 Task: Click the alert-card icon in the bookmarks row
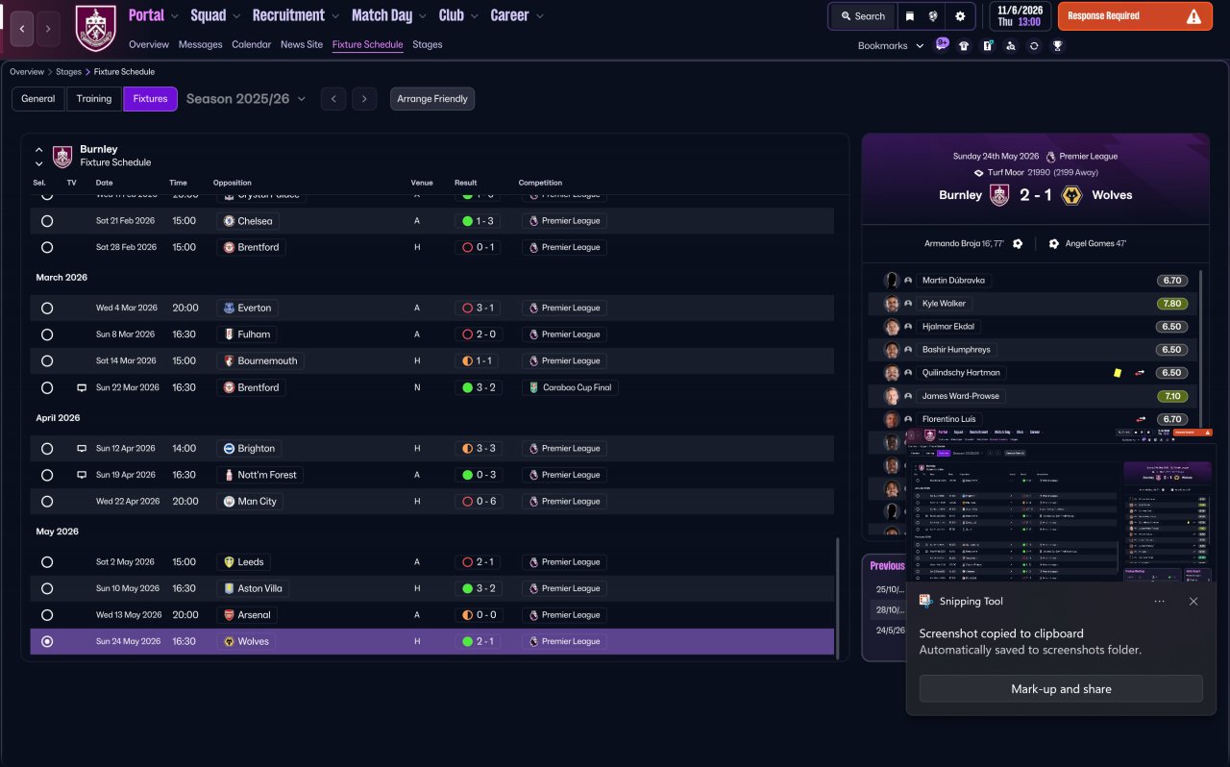(x=988, y=45)
